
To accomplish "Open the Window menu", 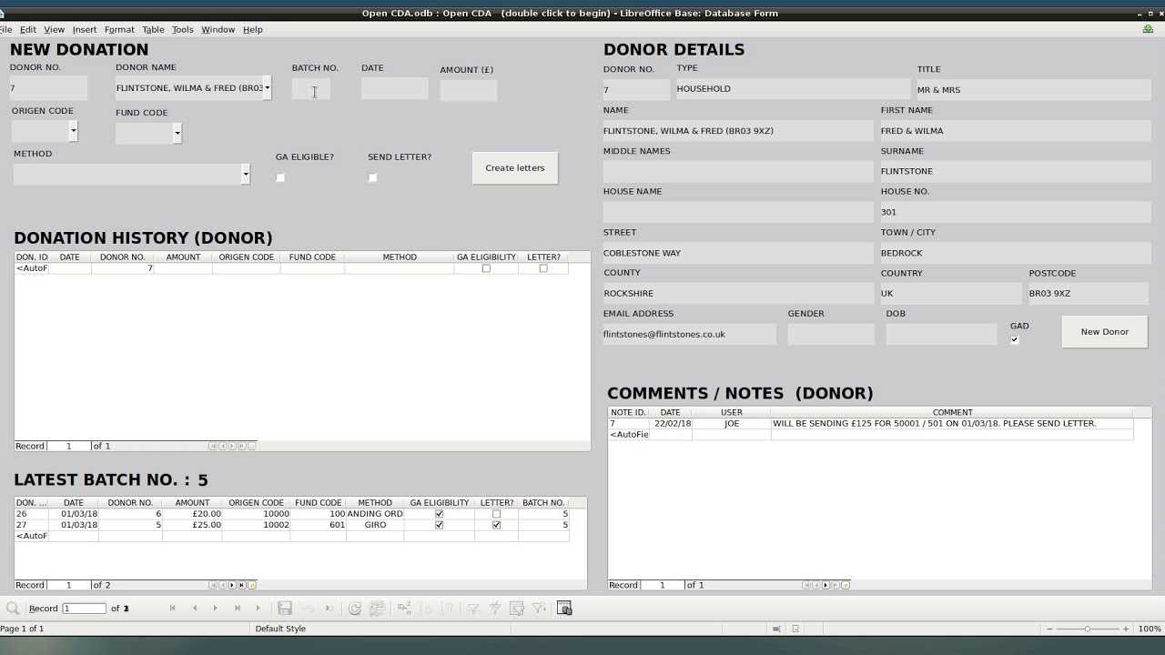I will [218, 30].
